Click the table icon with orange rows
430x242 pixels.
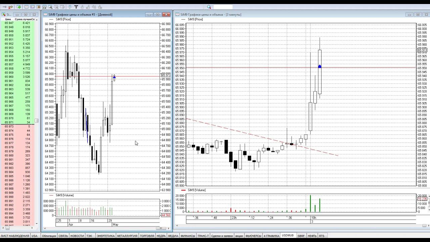[39, 7]
